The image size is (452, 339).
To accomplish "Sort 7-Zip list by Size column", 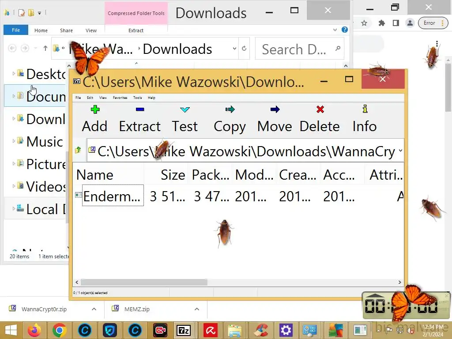I will coord(166,175).
